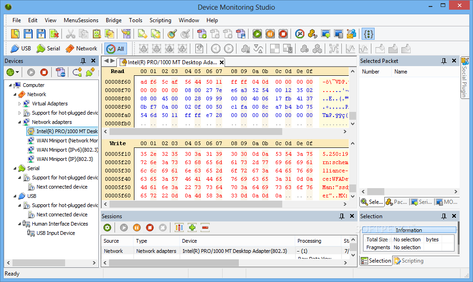Pin the Devices panel
This screenshot has height=282, width=473.
point(83,61)
